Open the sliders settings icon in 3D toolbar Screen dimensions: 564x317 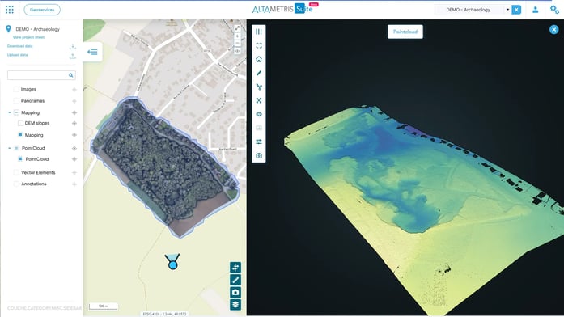(x=259, y=142)
